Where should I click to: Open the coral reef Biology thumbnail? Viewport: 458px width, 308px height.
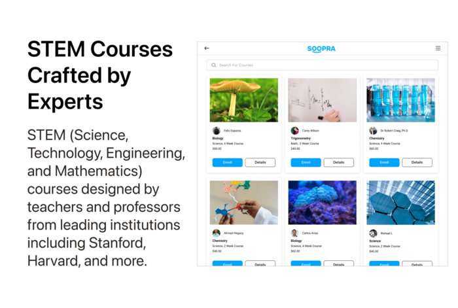[x=322, y=203]
